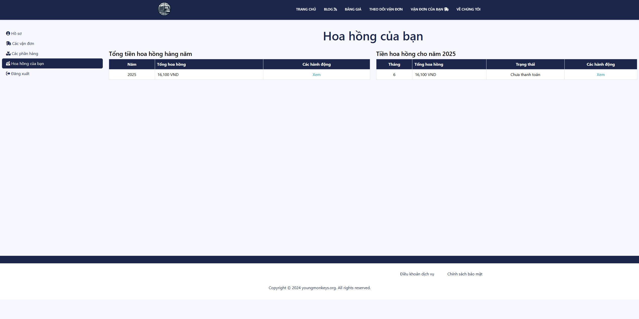639x319 pixels.
Task: Click the truck icon beside VẬN ĐƠN CỦA BẠN
Action: tap(446, 9)
